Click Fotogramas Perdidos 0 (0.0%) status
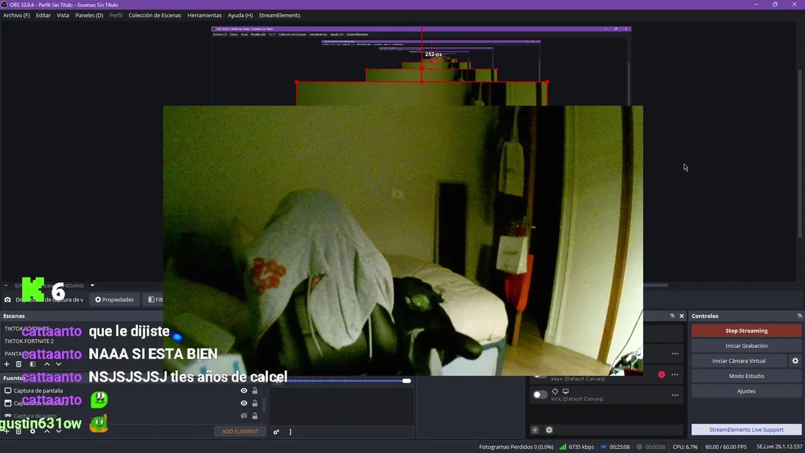805x453 pixels. [x=516, y=447]
